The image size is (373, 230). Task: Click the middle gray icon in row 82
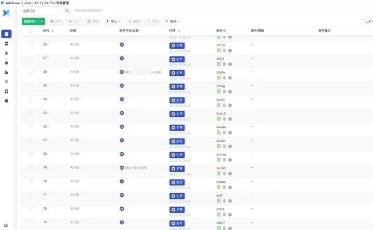[x=224, y=132]
